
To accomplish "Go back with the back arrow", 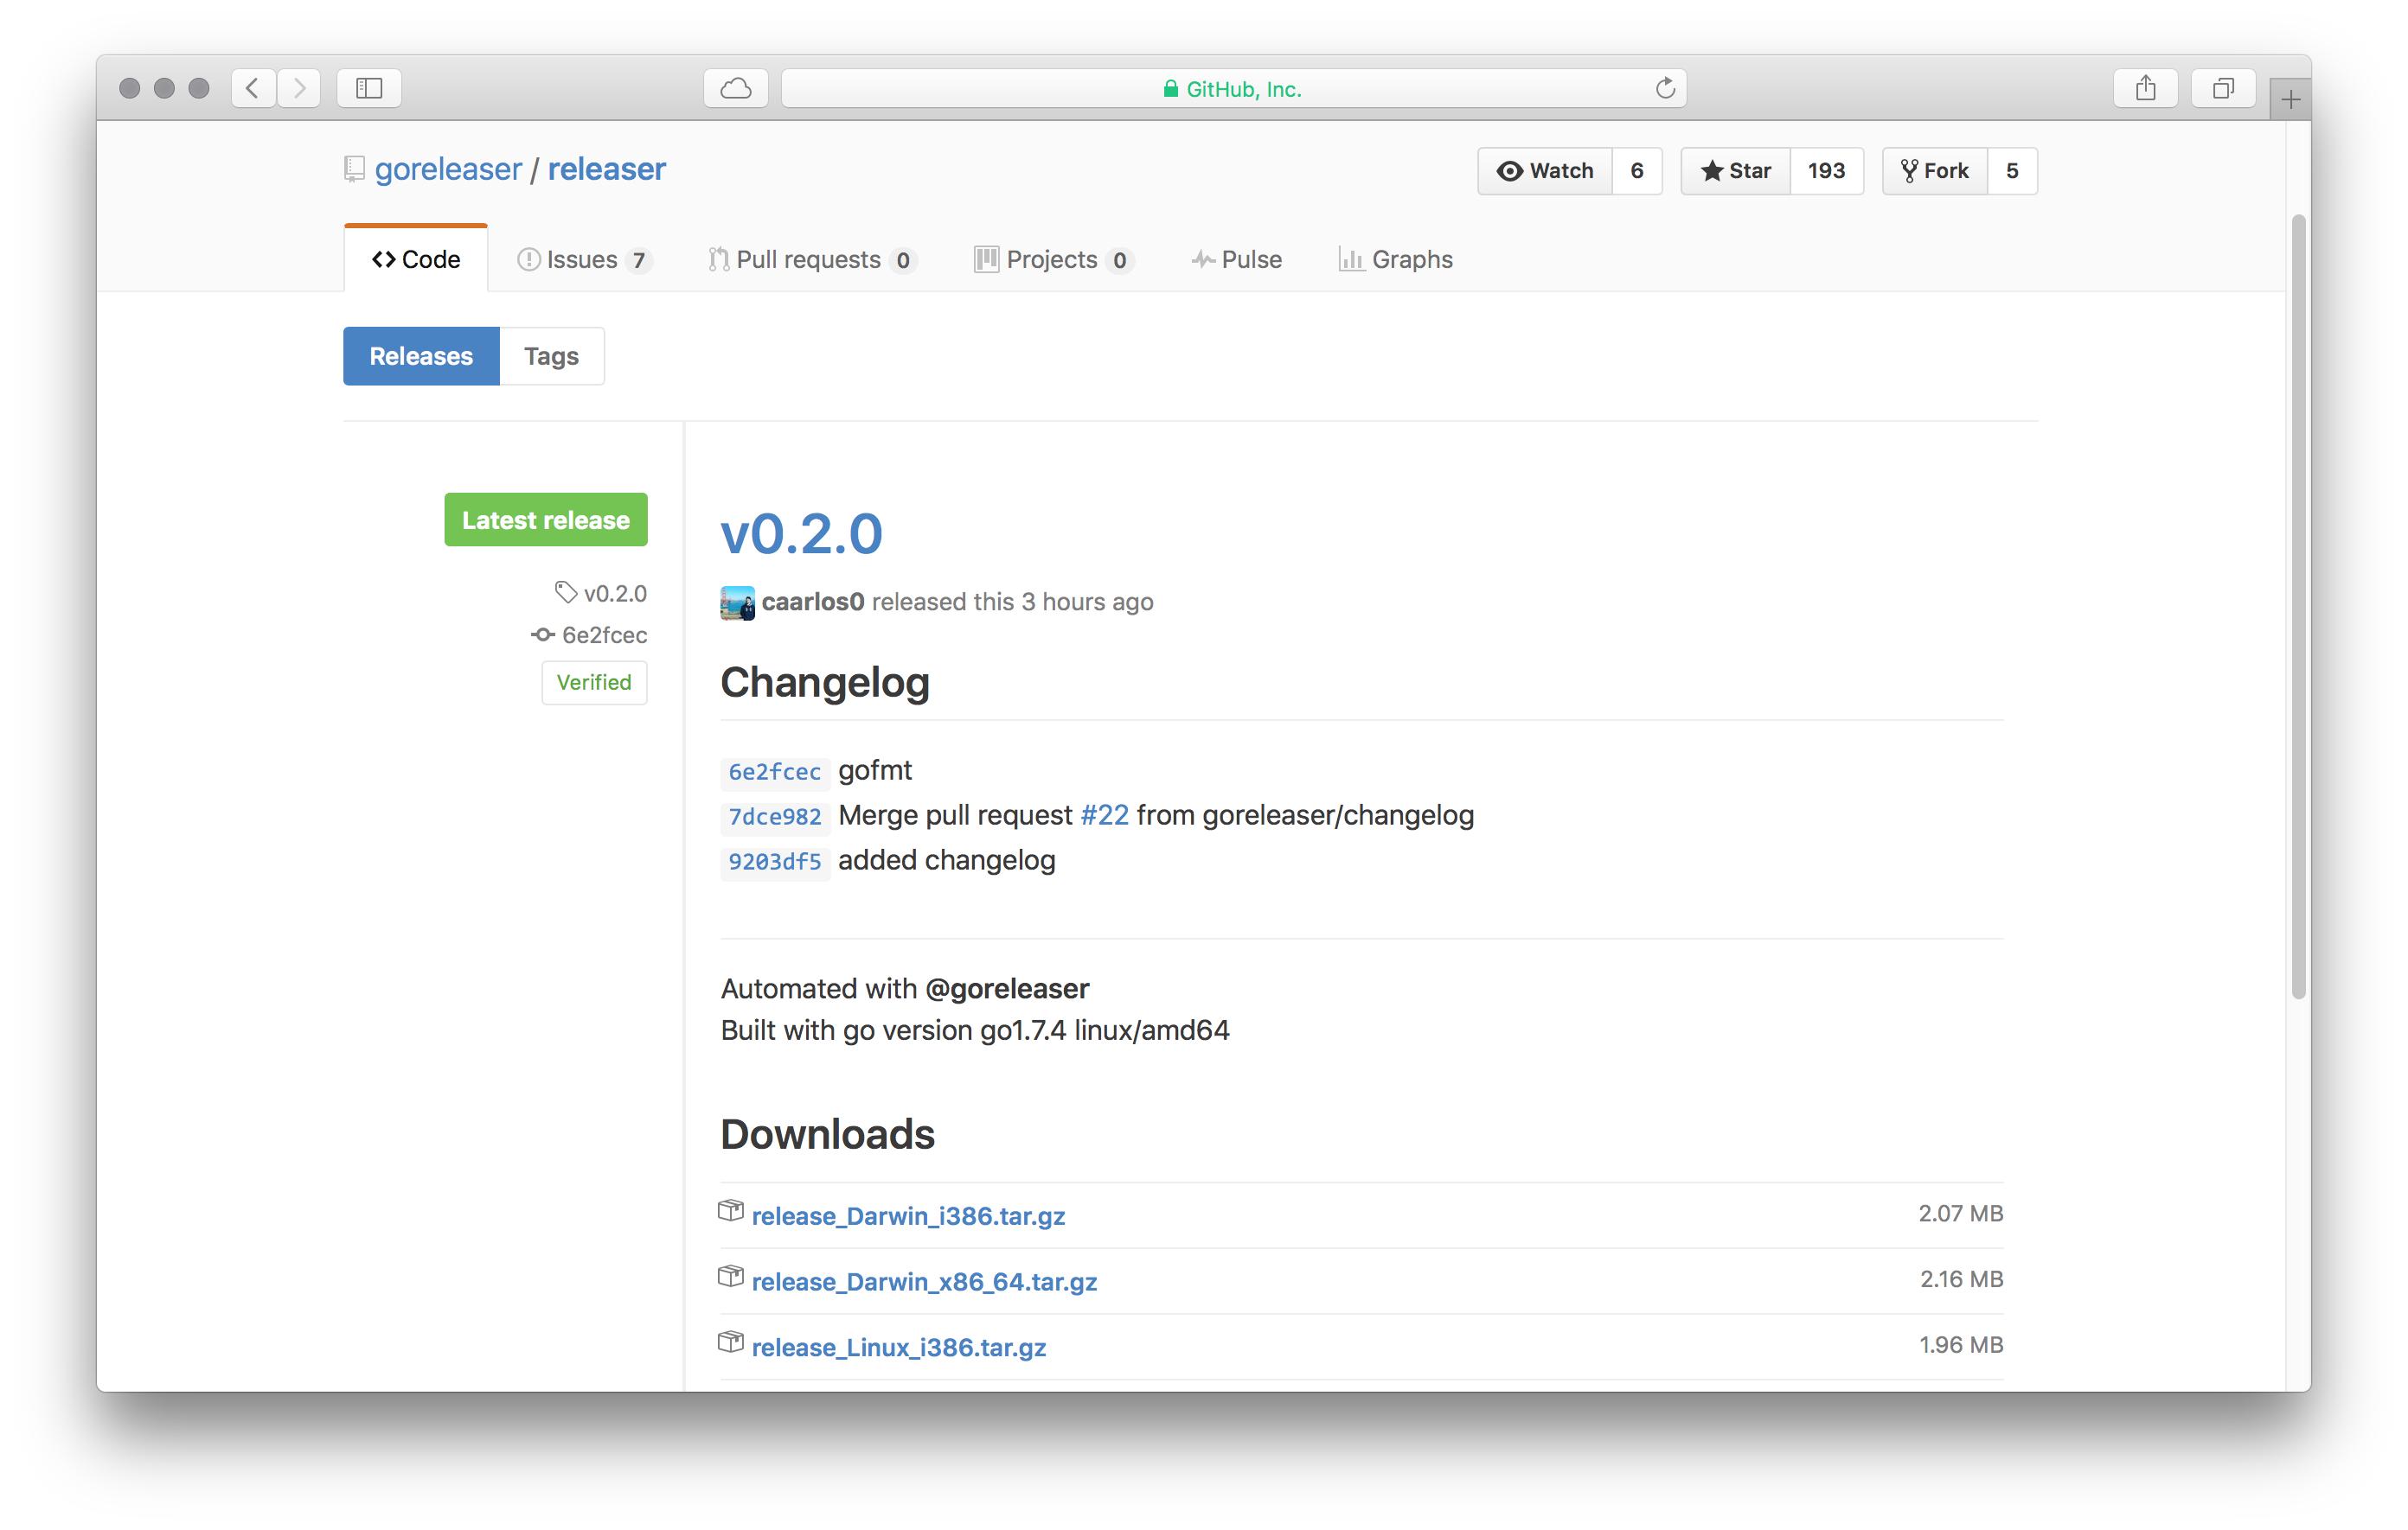I will pyautogui.click(x=254, y=88).
